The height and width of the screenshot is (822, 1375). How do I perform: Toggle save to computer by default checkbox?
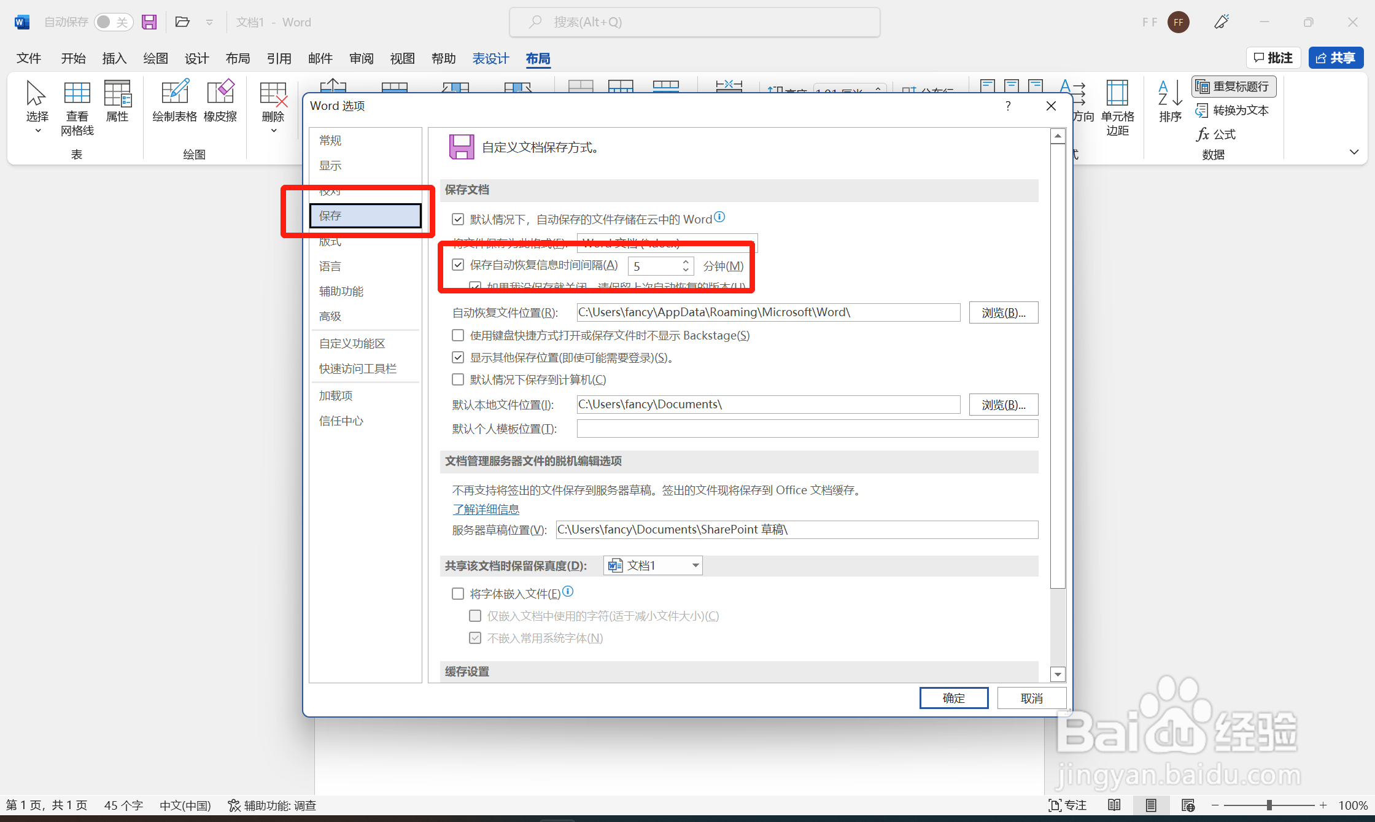tap(458, 379)
